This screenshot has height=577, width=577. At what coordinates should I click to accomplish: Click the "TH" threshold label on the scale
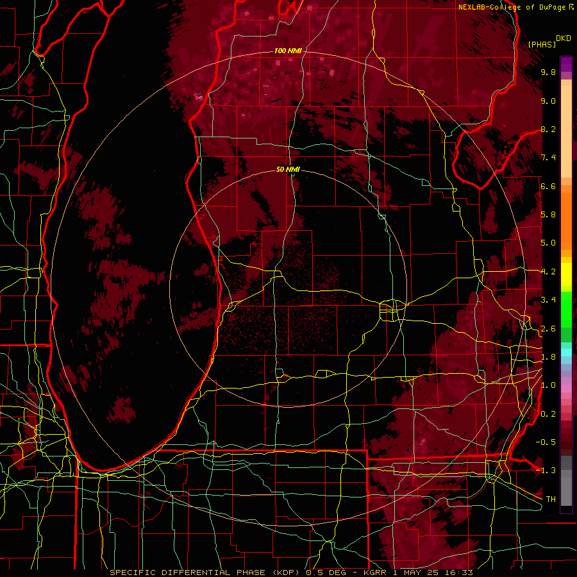click(551, 499)
